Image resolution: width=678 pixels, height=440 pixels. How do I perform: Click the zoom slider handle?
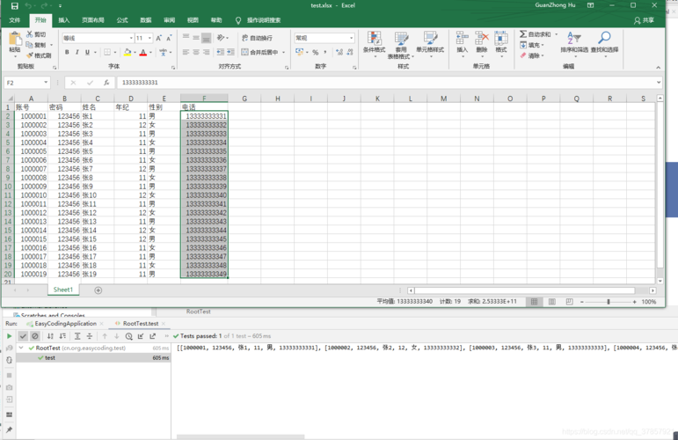pyautogui.click(x=608, y=302)
